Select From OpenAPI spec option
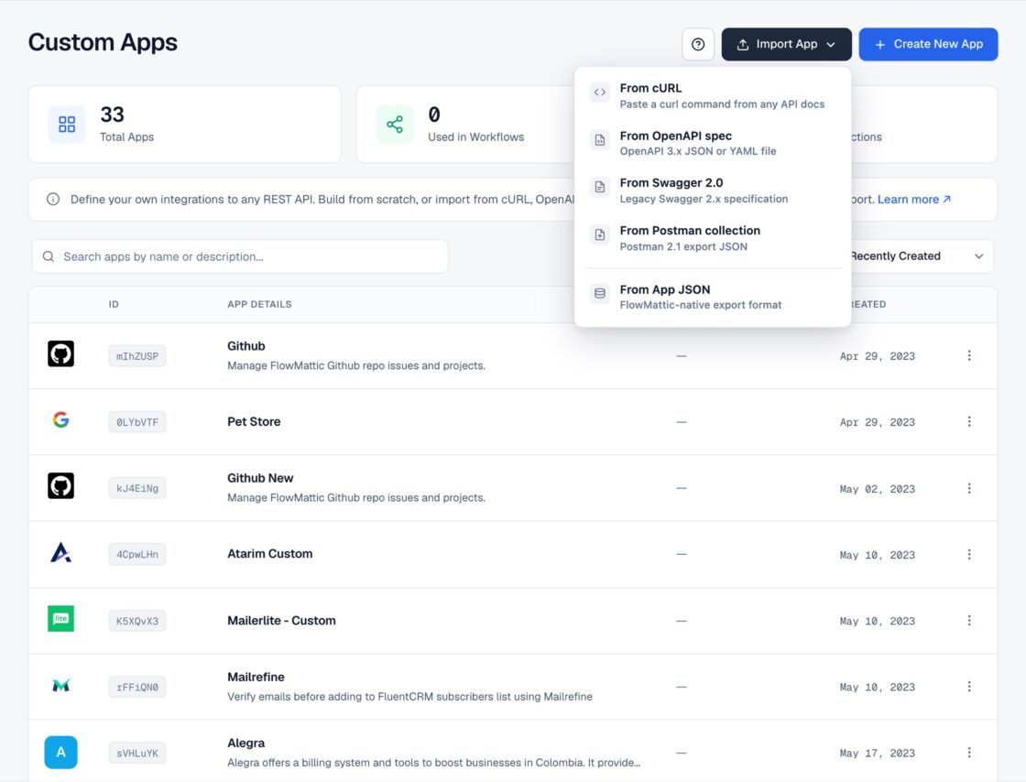 (x=713, y=143)
